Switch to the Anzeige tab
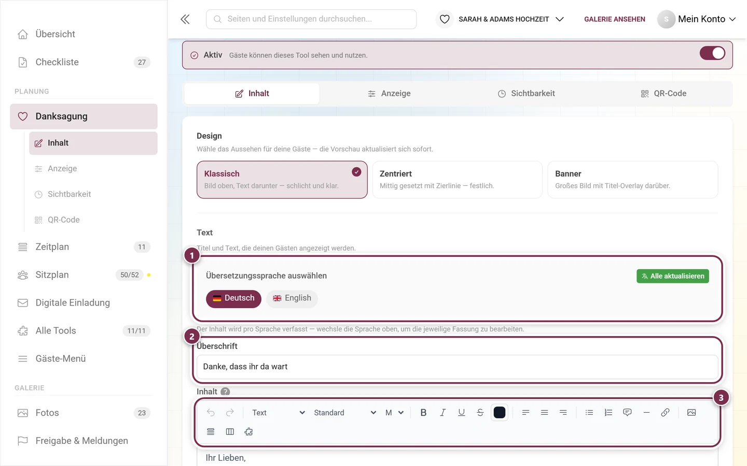The width and height of the screenshot is (747, 466). pos(389,94)
